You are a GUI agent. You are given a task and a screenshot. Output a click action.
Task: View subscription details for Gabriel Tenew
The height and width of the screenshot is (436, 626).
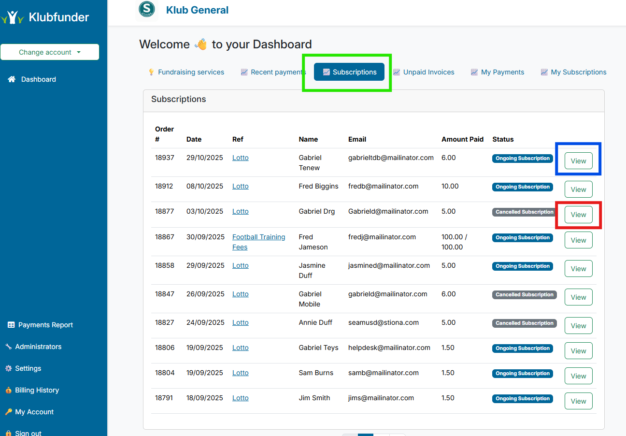(x=578, y=160)
